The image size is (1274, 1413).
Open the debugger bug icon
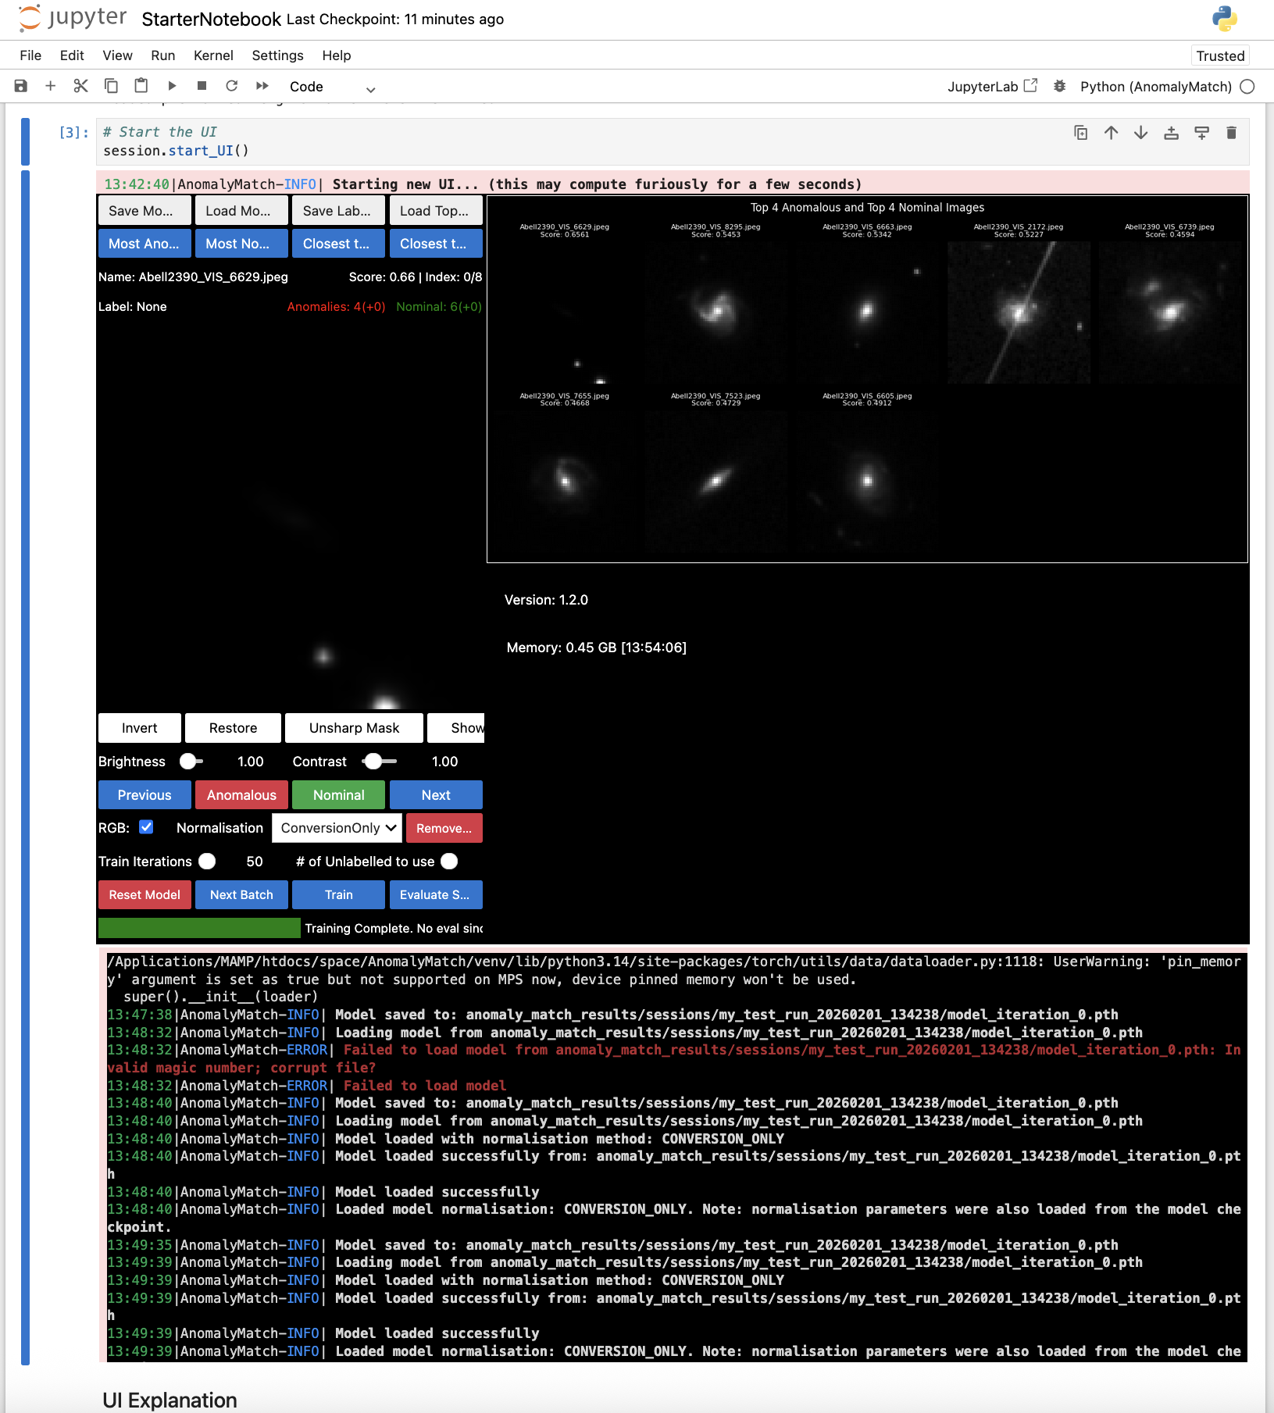[x=1060, y=86]
